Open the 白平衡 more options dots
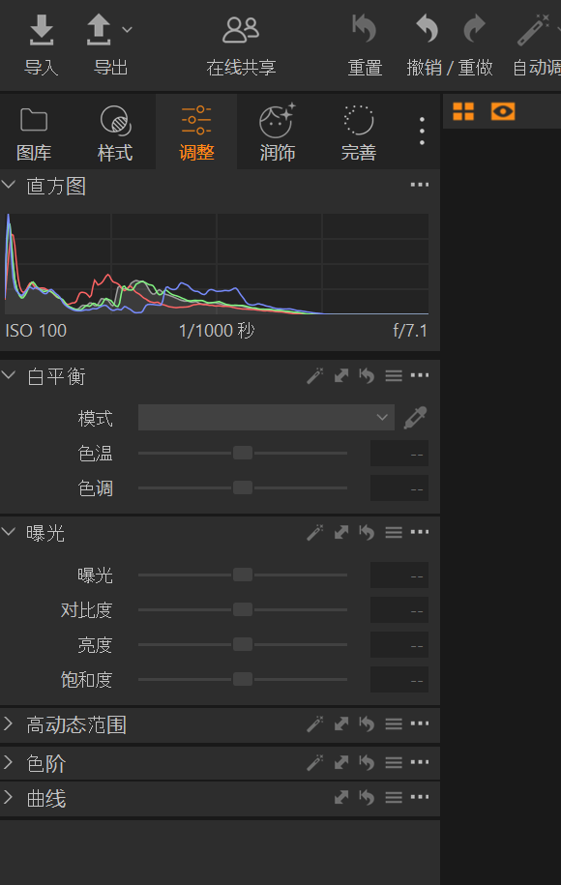 point(420,375)
